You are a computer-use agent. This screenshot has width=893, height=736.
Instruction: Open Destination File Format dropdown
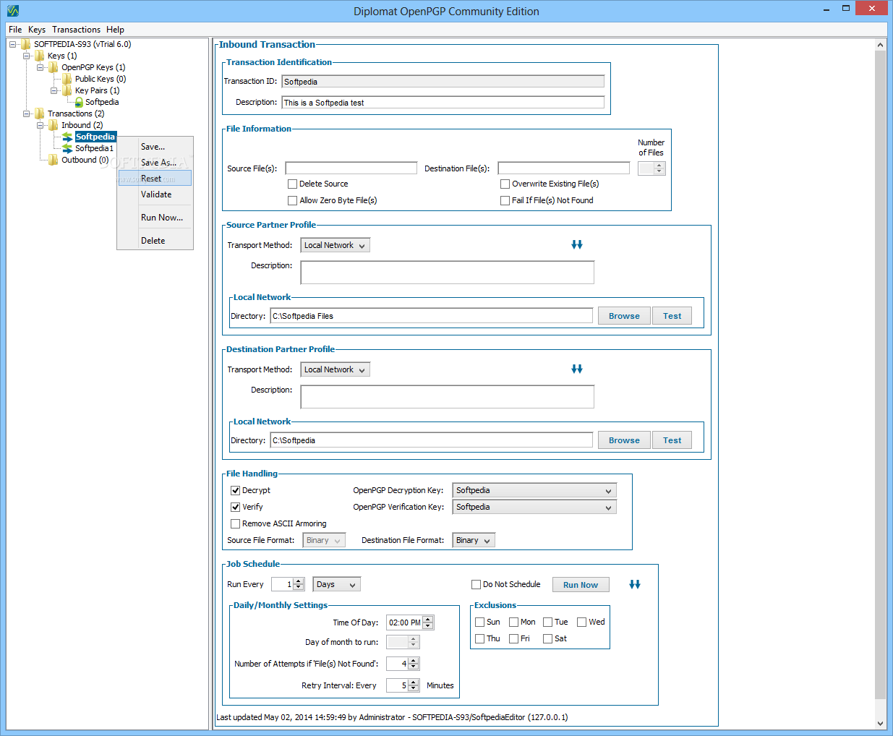[x=474, y=540]
